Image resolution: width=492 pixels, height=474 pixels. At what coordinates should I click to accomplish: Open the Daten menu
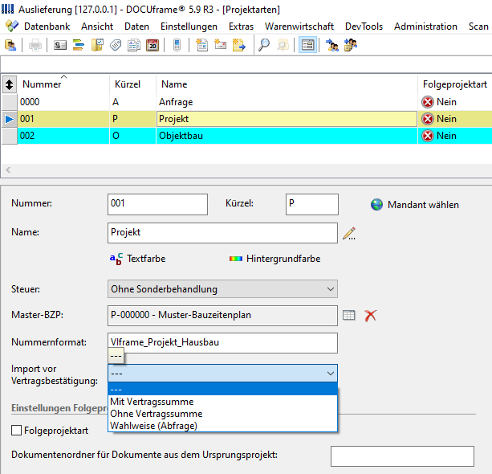pyautogui.click(x=136, y=27)
